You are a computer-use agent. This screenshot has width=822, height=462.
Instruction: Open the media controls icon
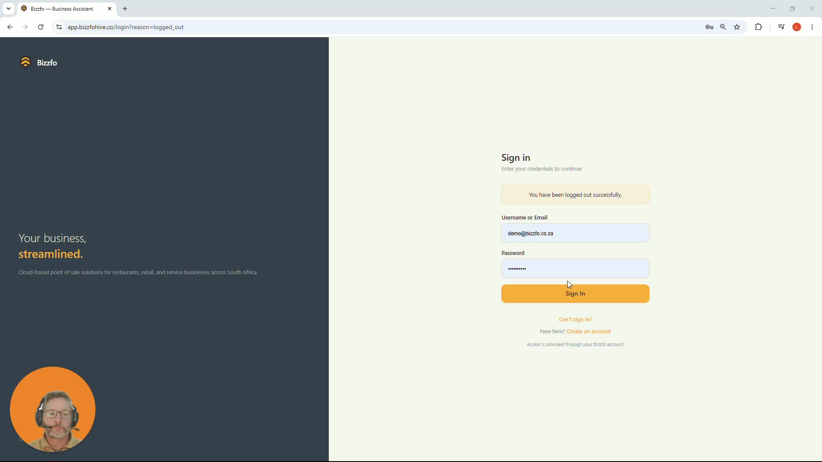point(781,27)
